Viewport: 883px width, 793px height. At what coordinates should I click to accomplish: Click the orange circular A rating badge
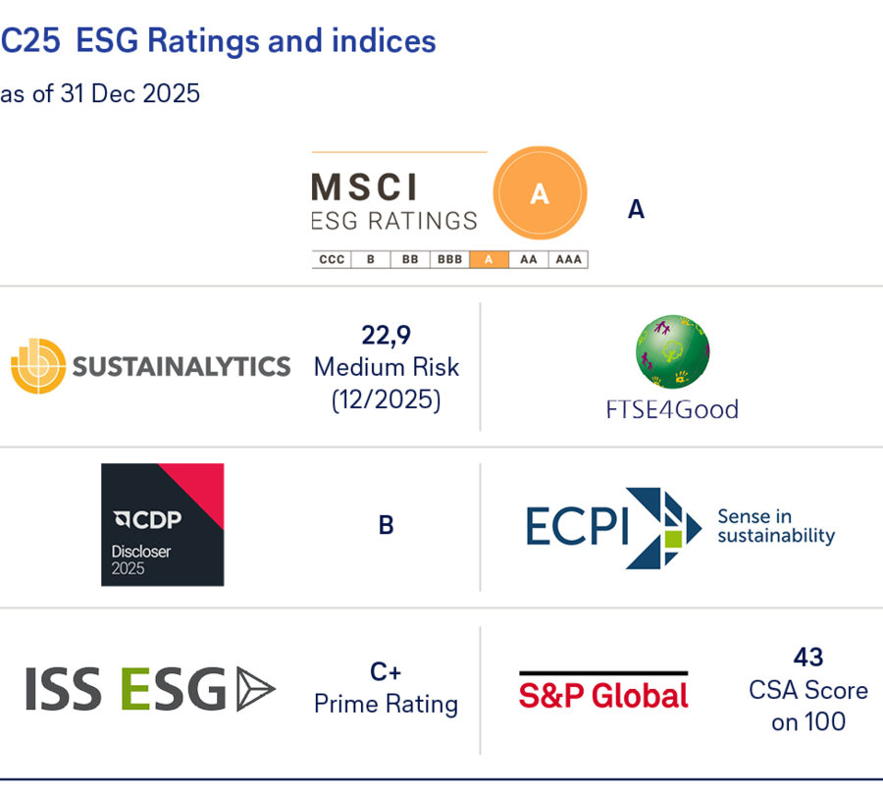pos(539,194)
